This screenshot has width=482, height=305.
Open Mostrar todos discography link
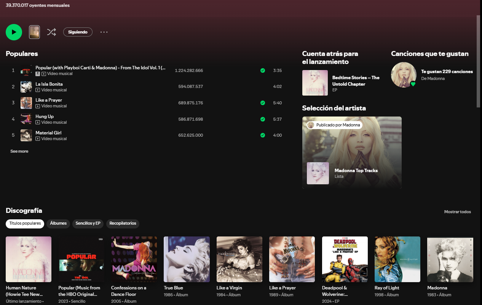point(457,212)
